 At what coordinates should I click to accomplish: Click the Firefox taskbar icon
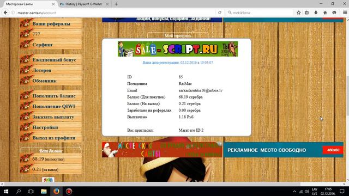point(56,191)
